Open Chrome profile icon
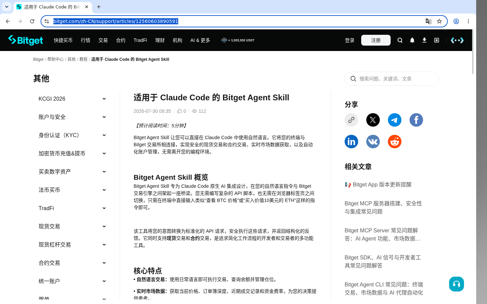The image size is (487, 304). [456, 21]
